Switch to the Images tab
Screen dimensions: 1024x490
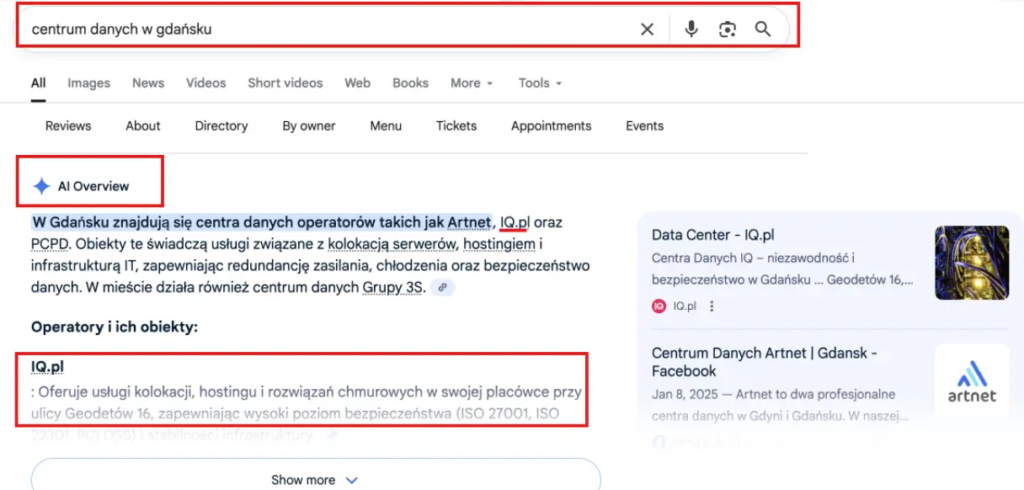click(x=88, y=83)
